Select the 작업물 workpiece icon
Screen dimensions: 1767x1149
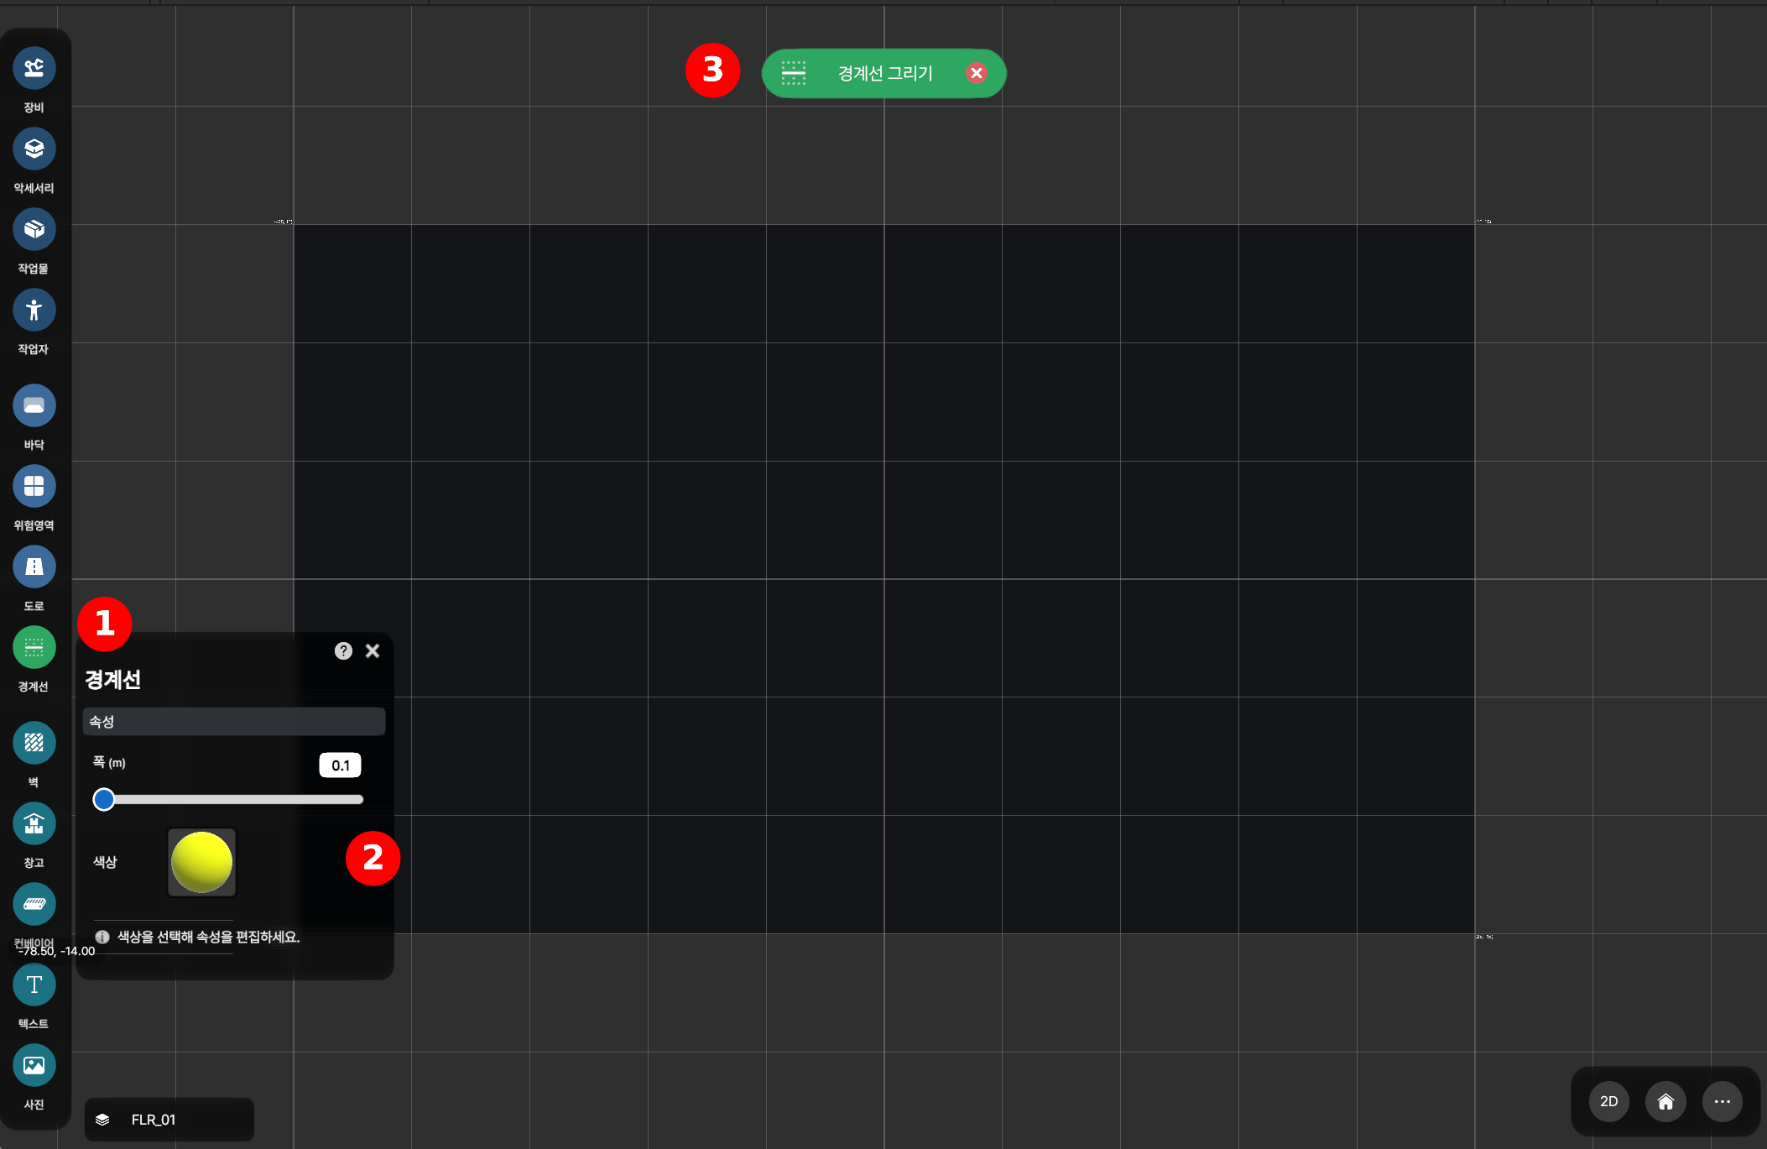(34, 229)
